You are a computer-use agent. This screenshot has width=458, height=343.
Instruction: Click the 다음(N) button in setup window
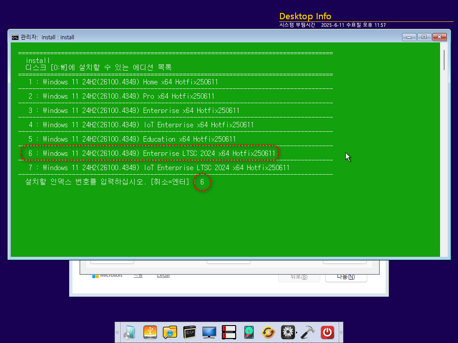point(346,277)
